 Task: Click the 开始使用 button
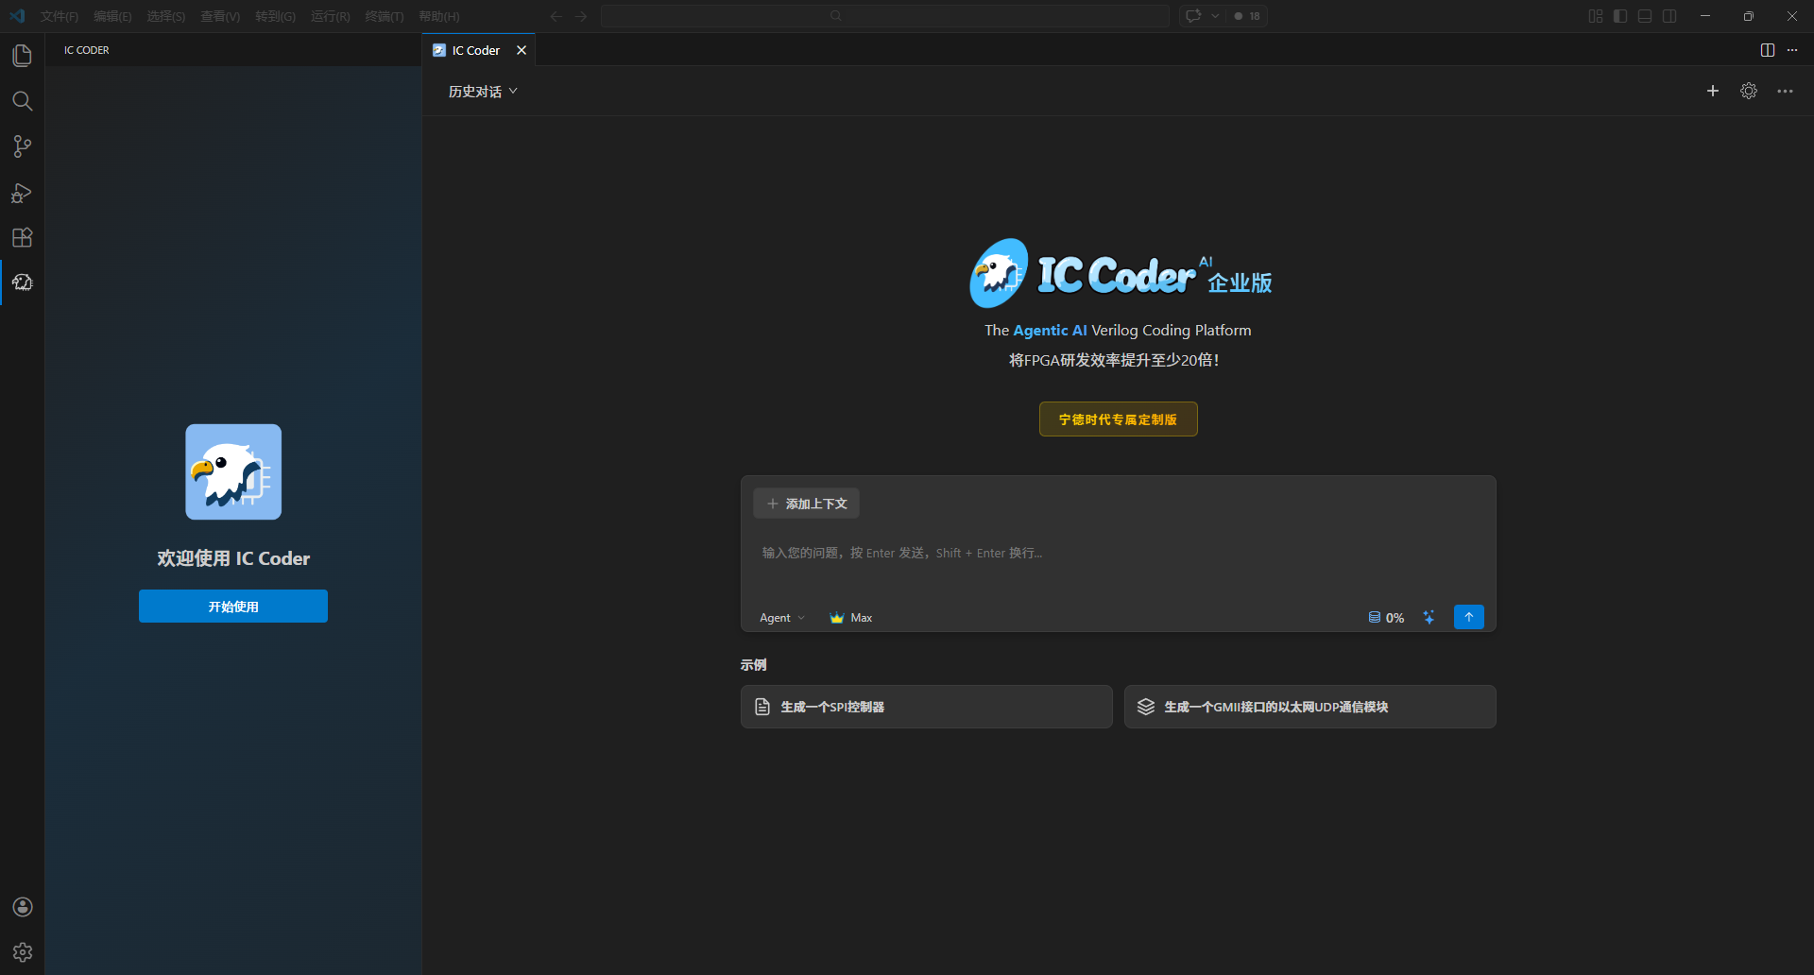click(233, 607)
